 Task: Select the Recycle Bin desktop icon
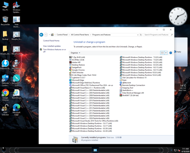[x=5, y=21]
